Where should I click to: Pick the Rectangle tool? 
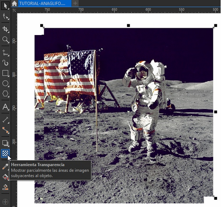click(x=5, y=73)
